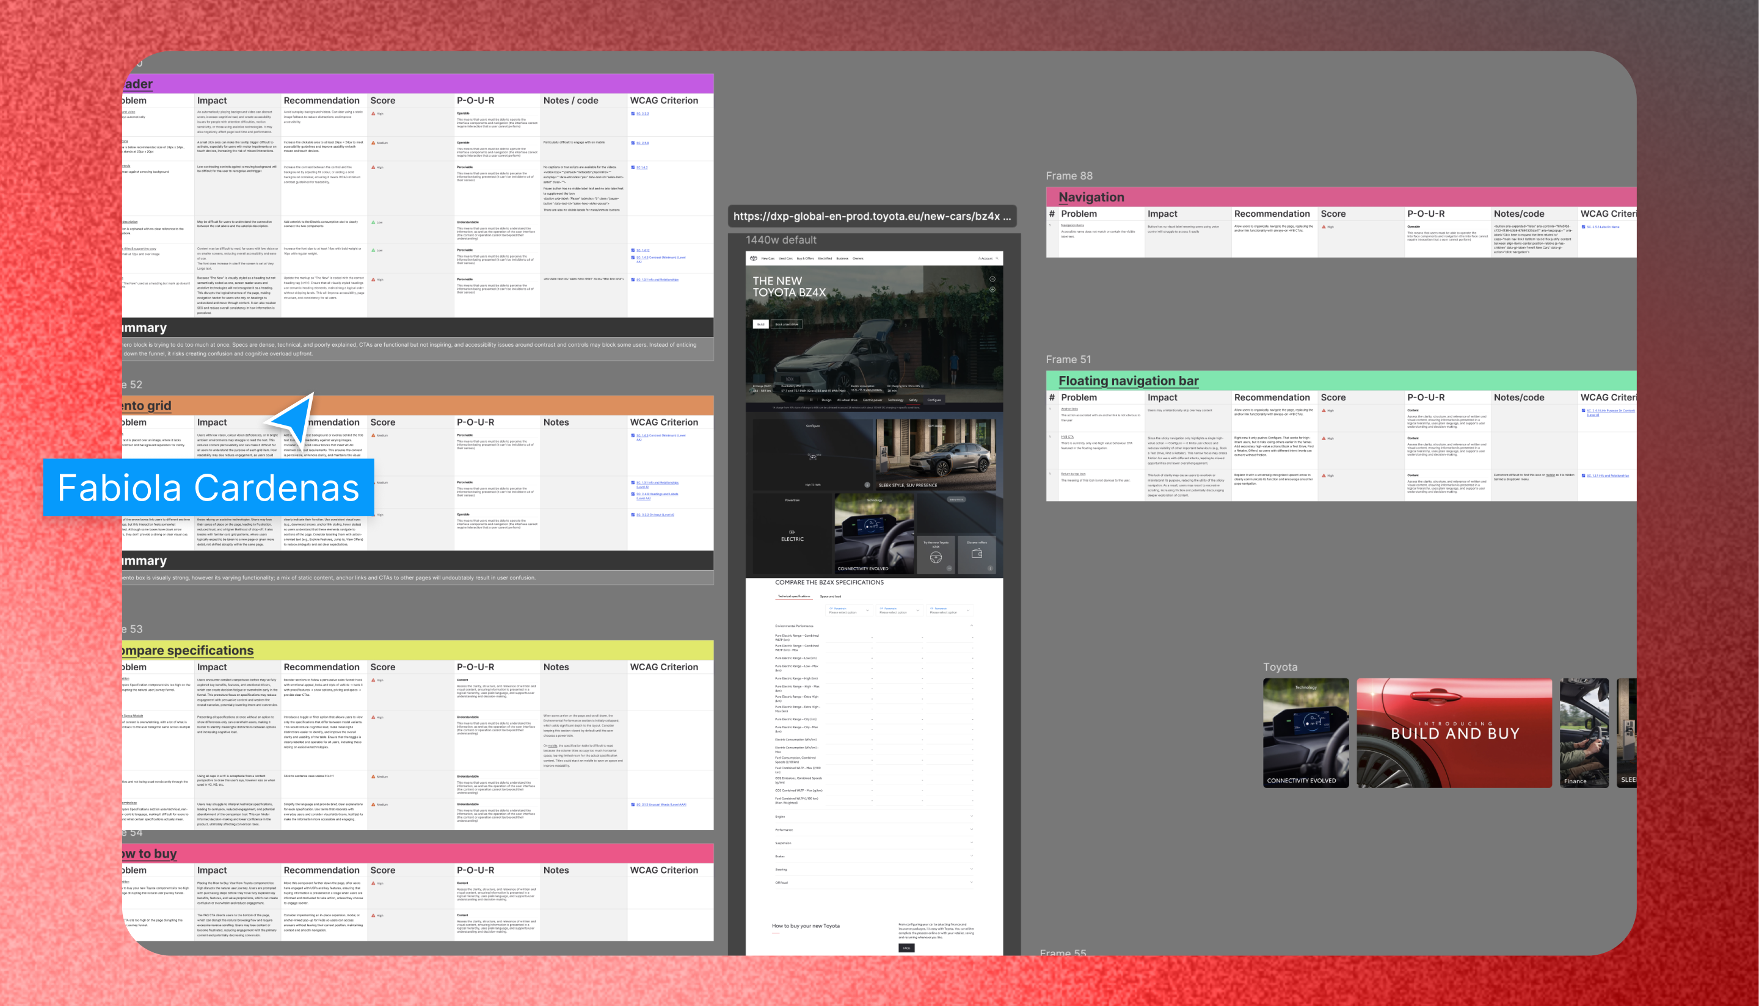Open the SC 1.3.1 link in Return to top row

pyautogui.click(x=1608, y=476)
